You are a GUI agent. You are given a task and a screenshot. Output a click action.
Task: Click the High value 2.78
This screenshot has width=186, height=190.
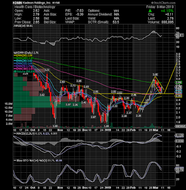click(36, 14)
